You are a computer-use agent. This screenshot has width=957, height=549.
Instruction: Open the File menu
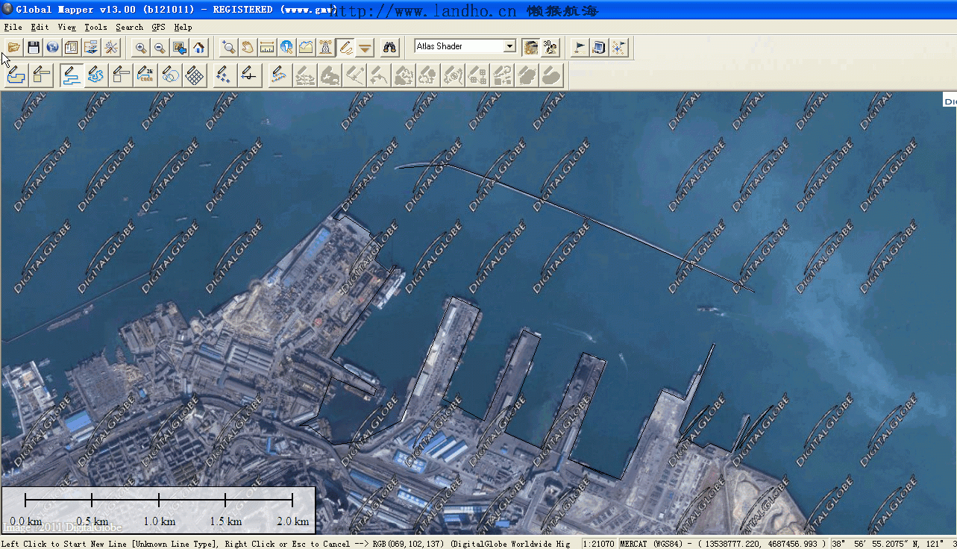click(x=13, y=27)
